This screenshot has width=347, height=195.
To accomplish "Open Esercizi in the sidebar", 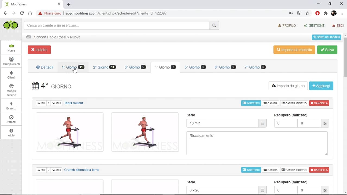I will (x=11, y=106).
